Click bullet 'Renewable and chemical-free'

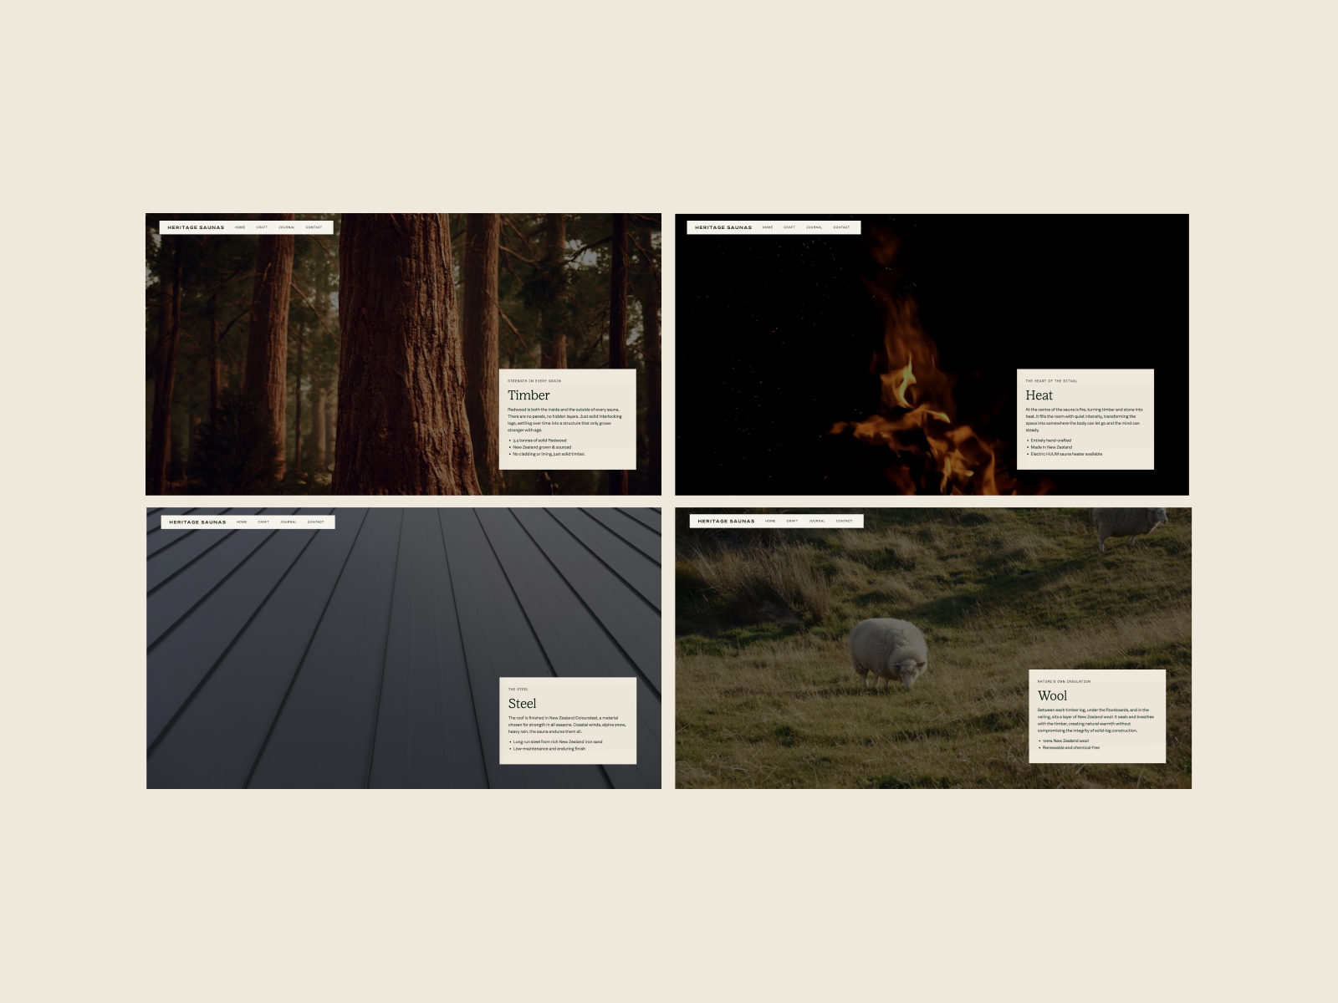tap(1071, 747)
